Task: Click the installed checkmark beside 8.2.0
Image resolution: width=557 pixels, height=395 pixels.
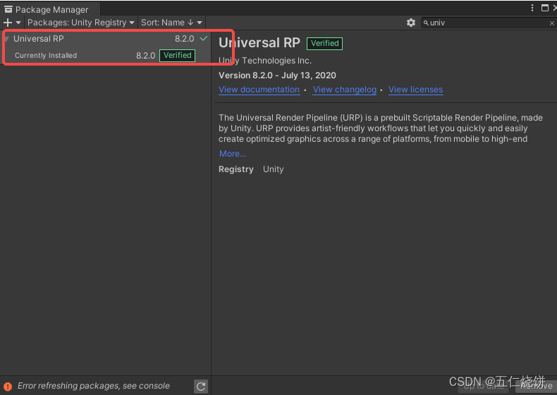Action: (204, 38)
